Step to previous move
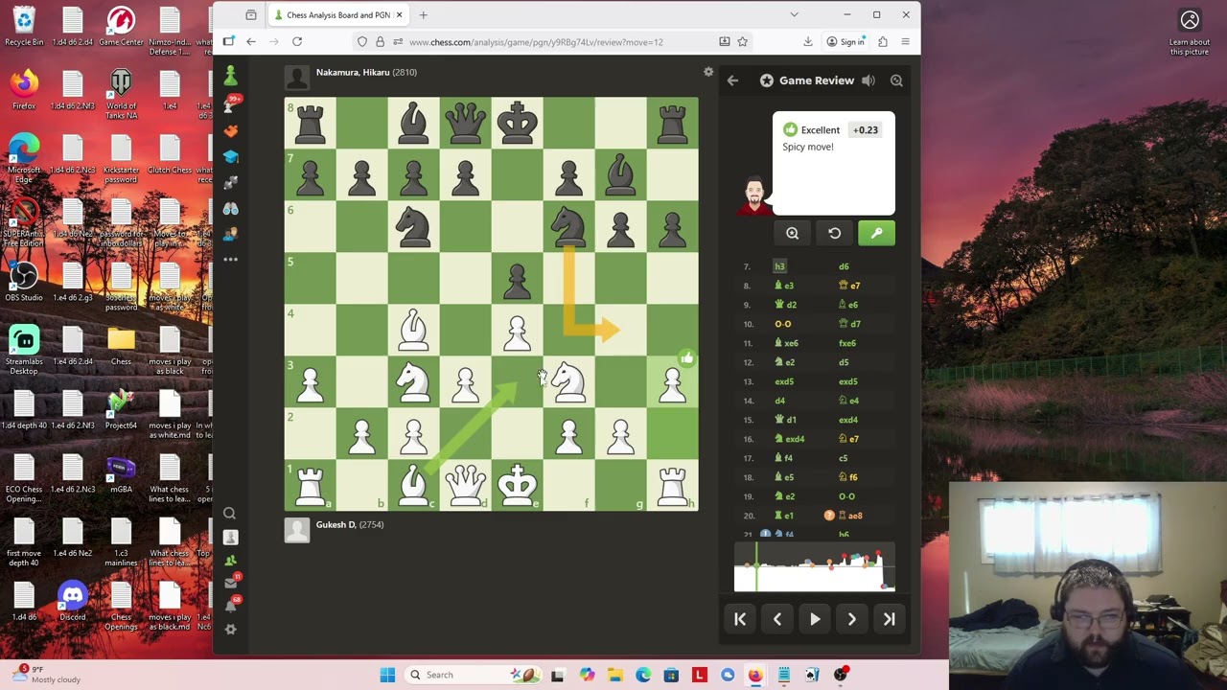The image size is (1227, 690). (x=777, y=619)
